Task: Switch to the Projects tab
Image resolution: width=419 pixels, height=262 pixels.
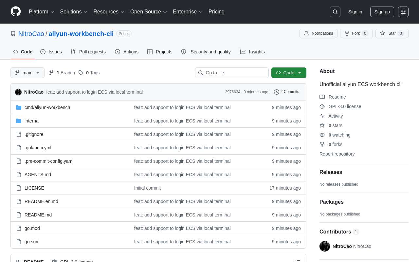Action: pyautogui.click(x=160, y=52)
